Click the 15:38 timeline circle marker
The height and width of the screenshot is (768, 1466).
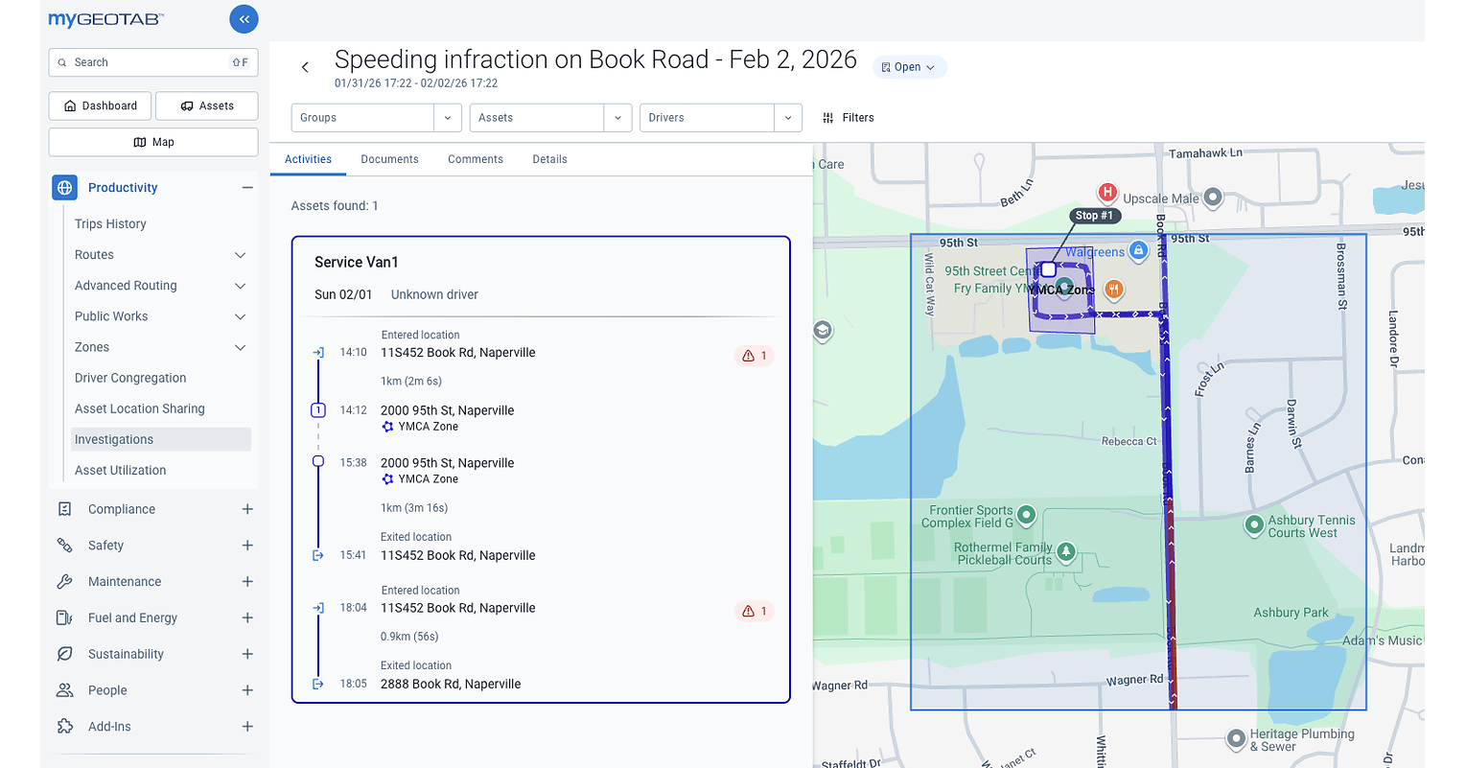(318, 461)
